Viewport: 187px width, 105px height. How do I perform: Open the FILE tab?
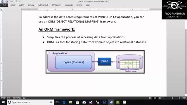[x=4, y=5]
